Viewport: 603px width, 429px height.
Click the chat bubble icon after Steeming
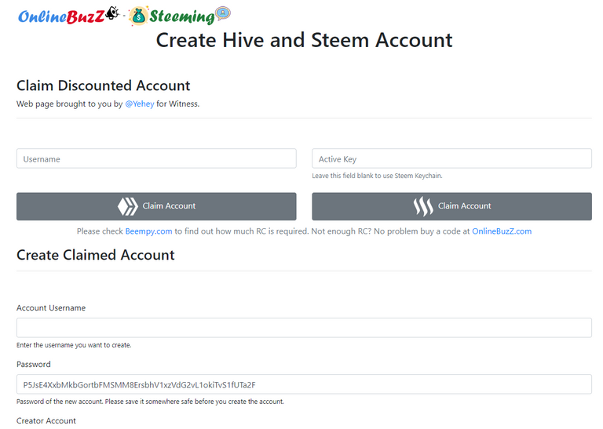point(223,13)
